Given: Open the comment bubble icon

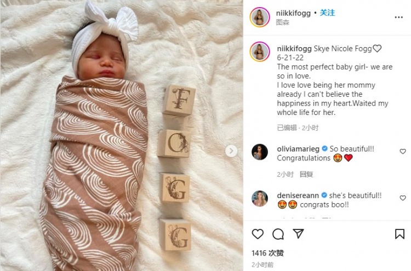Looking at the screenshot, I should (278, 234).
